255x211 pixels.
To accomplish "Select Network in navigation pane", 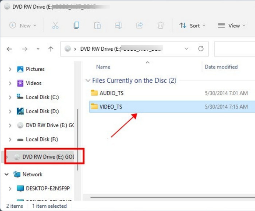I will click(32, 175).
